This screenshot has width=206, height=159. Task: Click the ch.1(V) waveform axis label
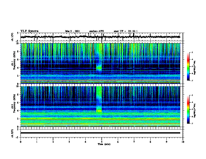coord(12,37)
